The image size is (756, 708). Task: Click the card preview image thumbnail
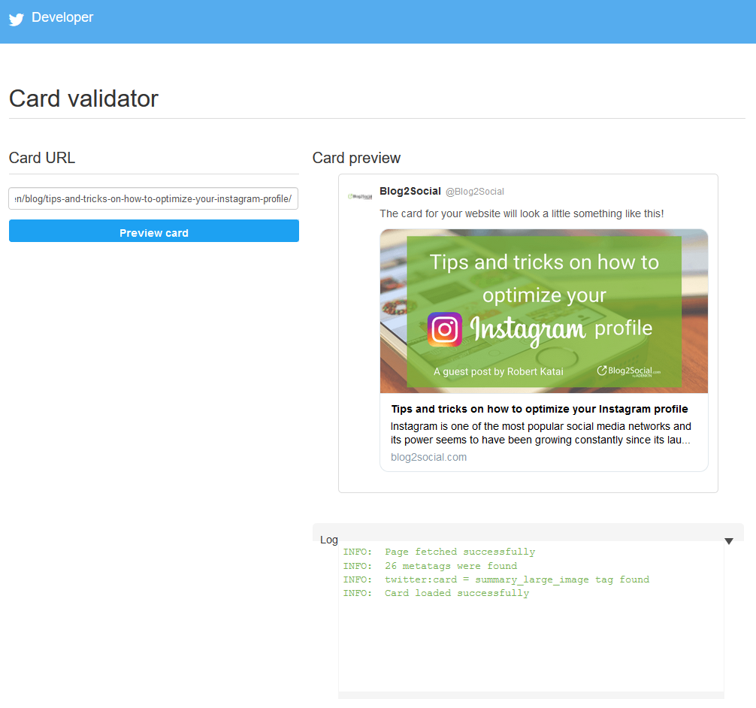pyautogui.click(x=544, y=311)
